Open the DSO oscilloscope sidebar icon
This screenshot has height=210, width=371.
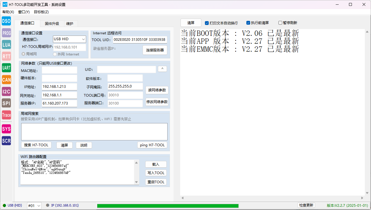tap(6, 21)
